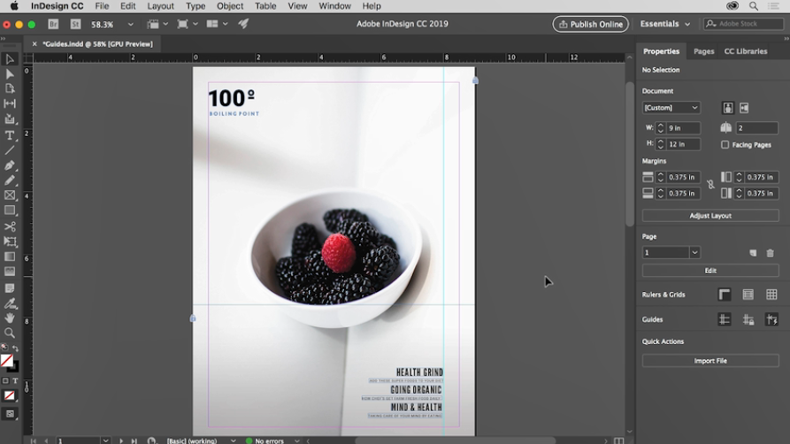Switch to the Pages tab
The image size is (790, 444).
click(x=703, y=51)
